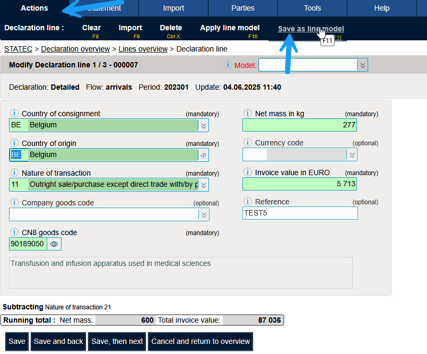The image size is (427, 354).
Task: Open CN8 goods code lookup eye icon
Action: (x=54, y=244)
